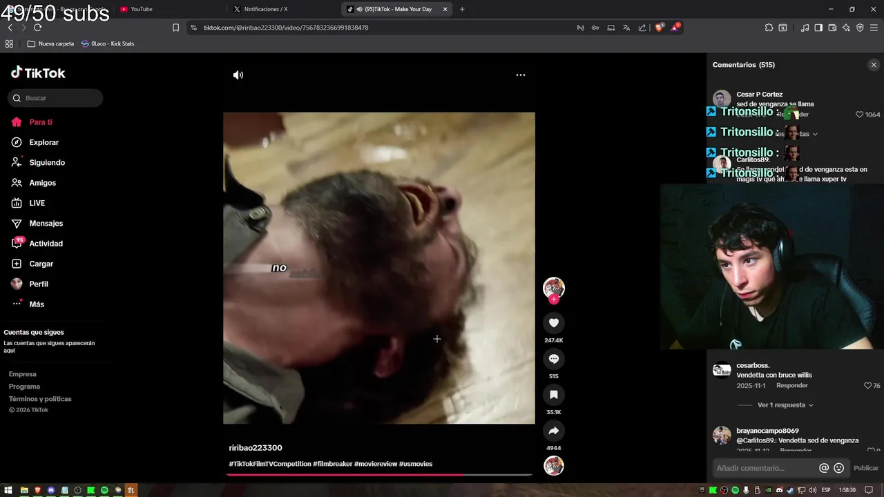This screenshot has height=497, width=884.
Task: Open the Leo AI sparkle icon
Action: [846, 28]
